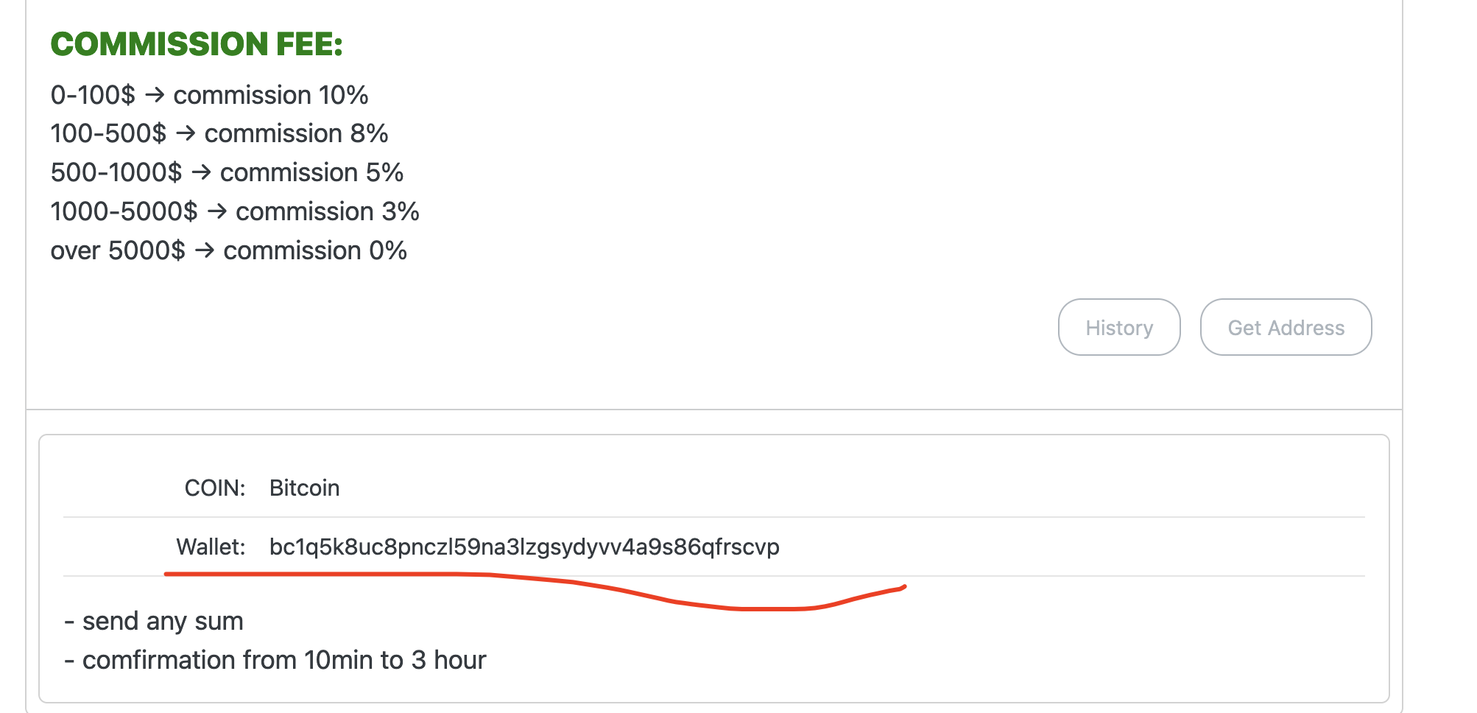Click the commission 3% text

point(328,211)
